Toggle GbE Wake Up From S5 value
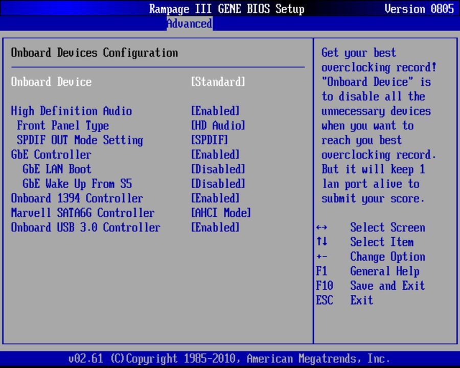Screen dimensions: 460x368 (218, 183)
